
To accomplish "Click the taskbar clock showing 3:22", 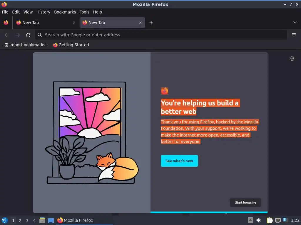I will click(295, 220).
